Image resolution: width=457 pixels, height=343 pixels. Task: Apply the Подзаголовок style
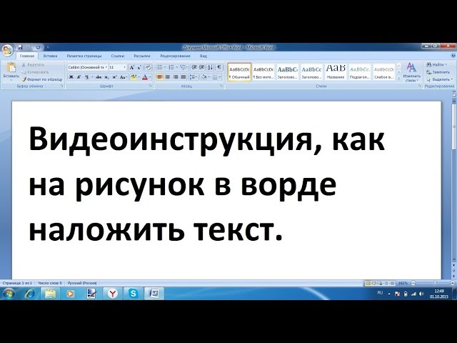point(360,72)
